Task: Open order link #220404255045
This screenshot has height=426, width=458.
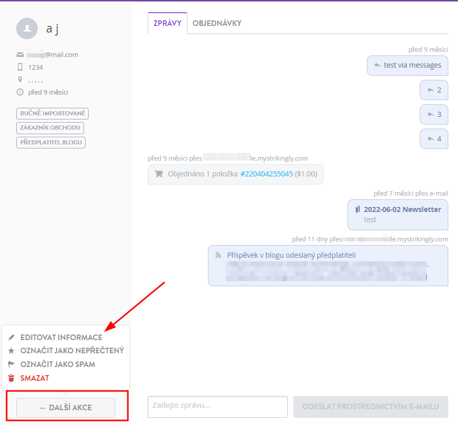Action: pyautogui.click(x=266, y=174)
